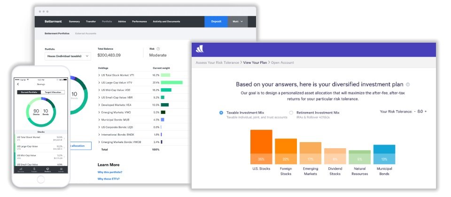
Task: Tap the back arrow in the phone app
Action: tap(18, 84)
